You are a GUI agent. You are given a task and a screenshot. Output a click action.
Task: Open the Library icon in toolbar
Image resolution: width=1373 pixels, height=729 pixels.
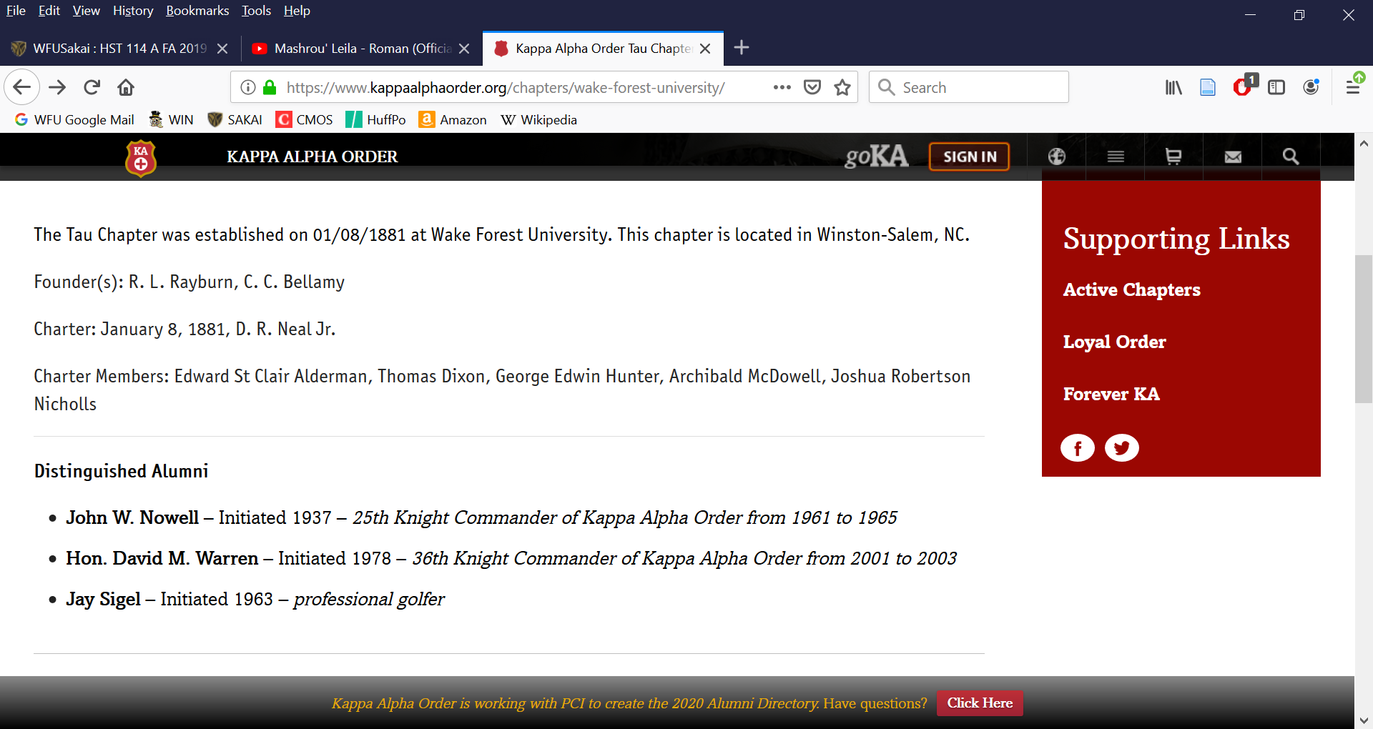point(1173,87)
